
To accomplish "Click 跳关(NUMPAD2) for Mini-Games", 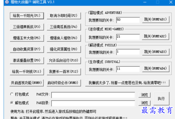I will [155, 37].
